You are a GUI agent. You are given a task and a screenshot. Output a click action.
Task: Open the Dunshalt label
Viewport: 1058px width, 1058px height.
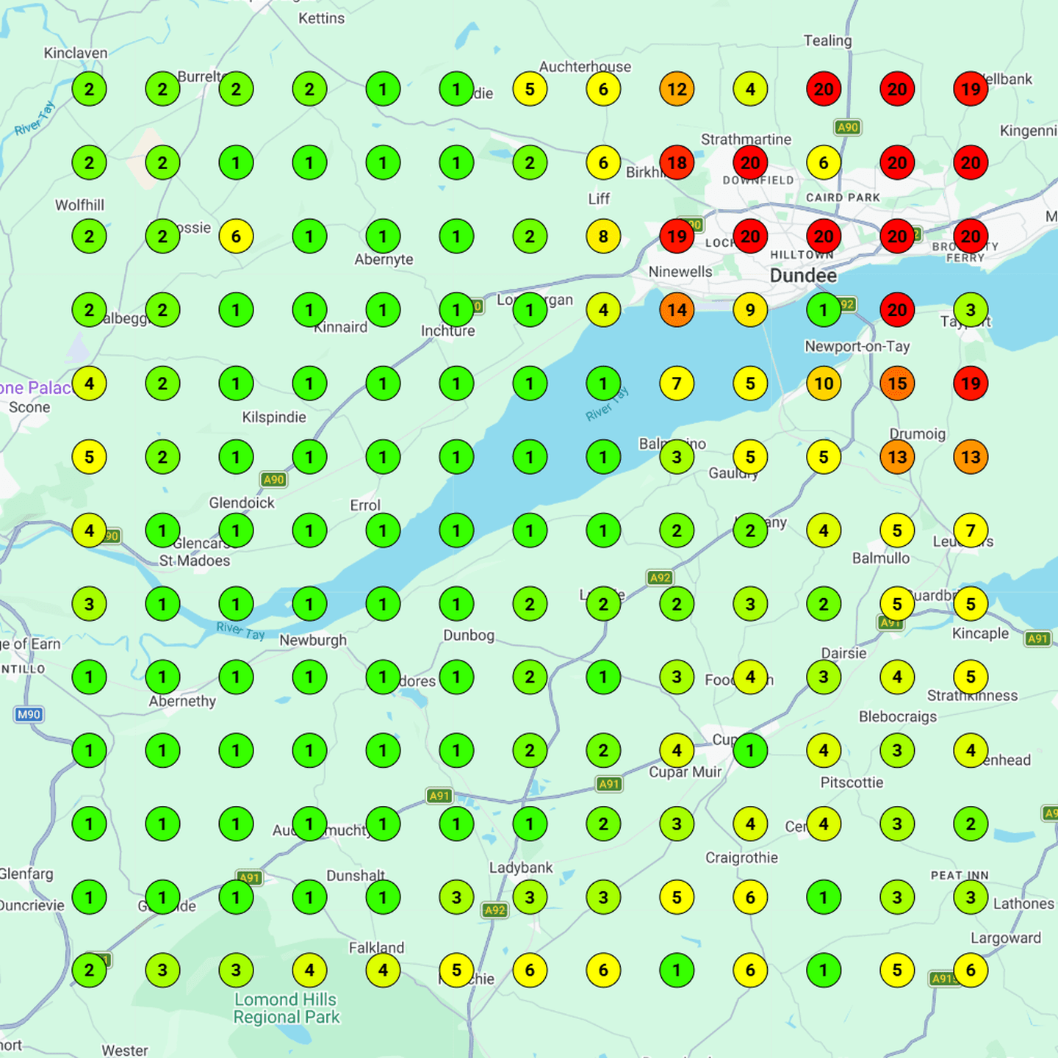click(x=356, y=876)
